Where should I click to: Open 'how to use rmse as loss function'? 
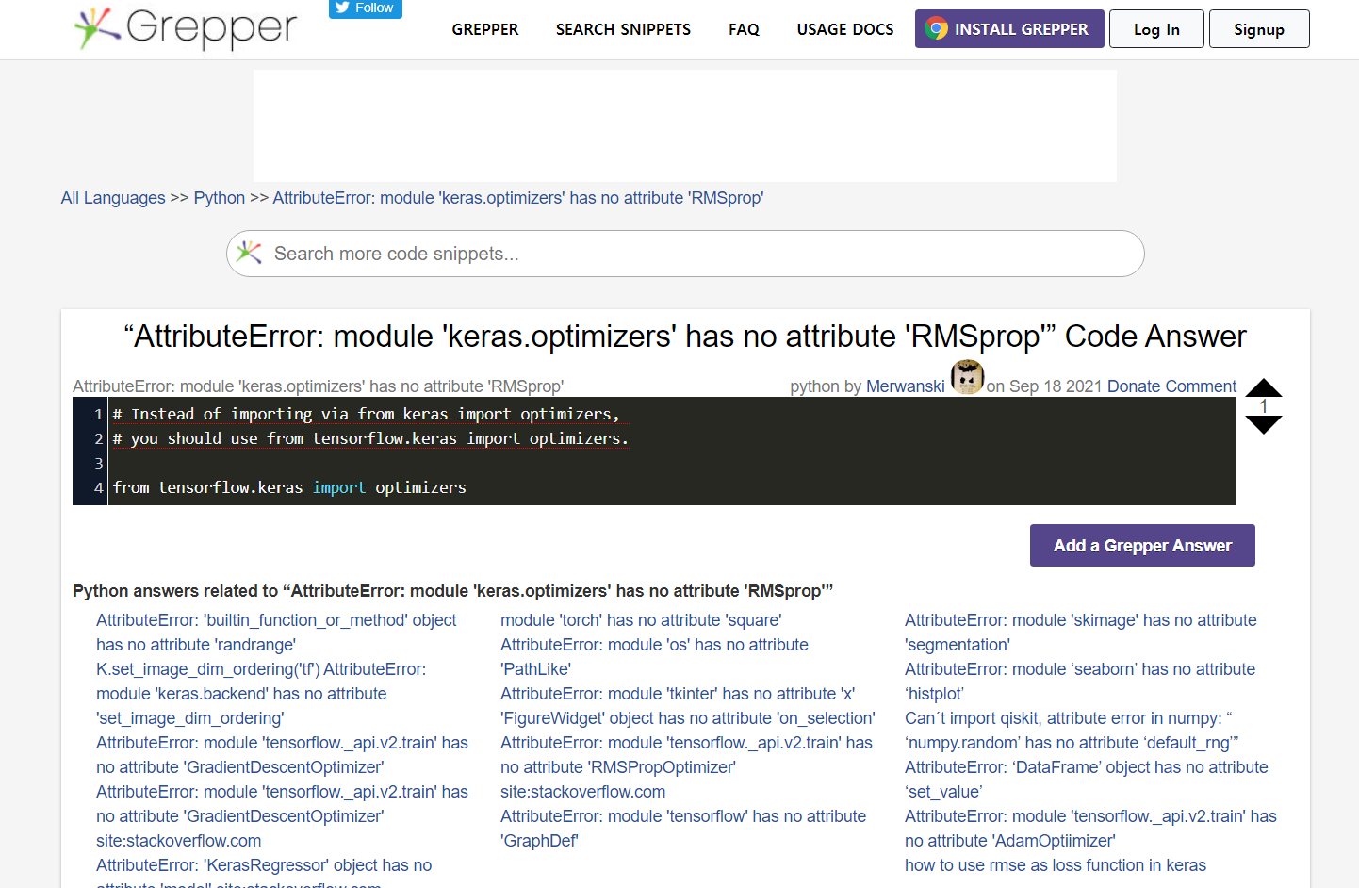(x=1056, y=865)
